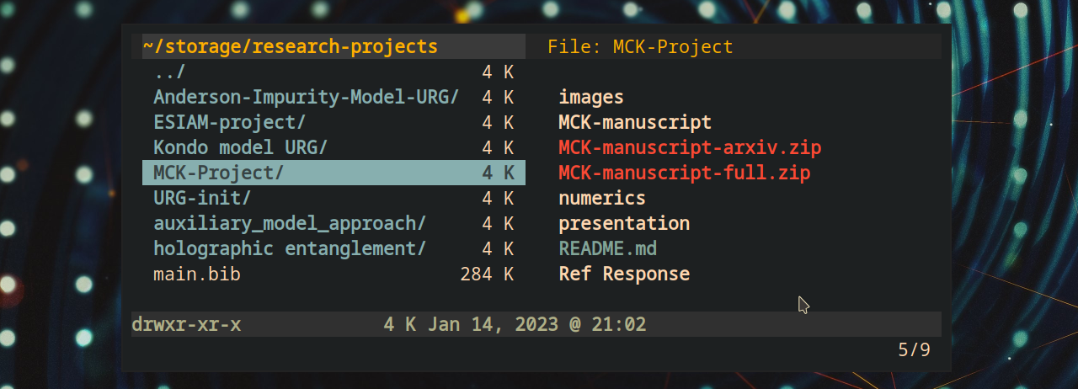This screenshot has height=389, width=1078.
Task: Select MCK-manuscript-arxiv.zip archive
Action: 690,148
